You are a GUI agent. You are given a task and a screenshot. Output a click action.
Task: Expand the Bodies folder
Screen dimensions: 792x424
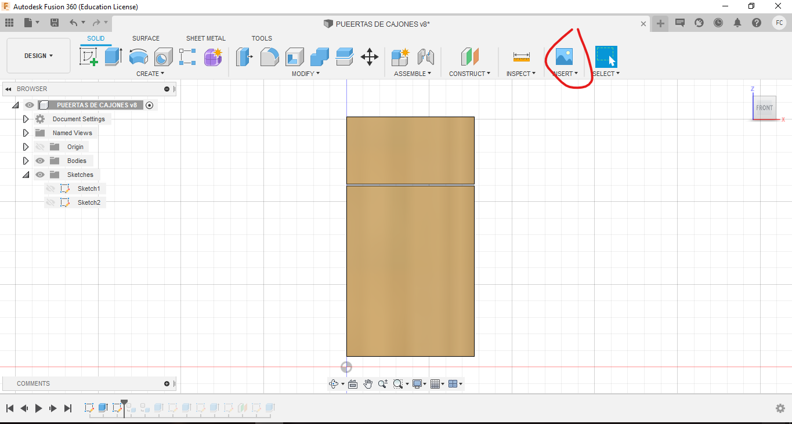click(26, 161)
